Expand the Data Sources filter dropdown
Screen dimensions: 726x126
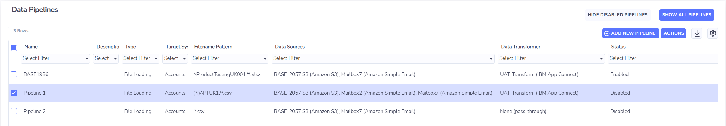(x=383, y=58)
